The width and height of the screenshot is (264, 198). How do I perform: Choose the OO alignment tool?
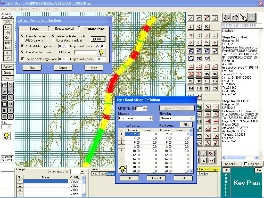coord(199,81)
